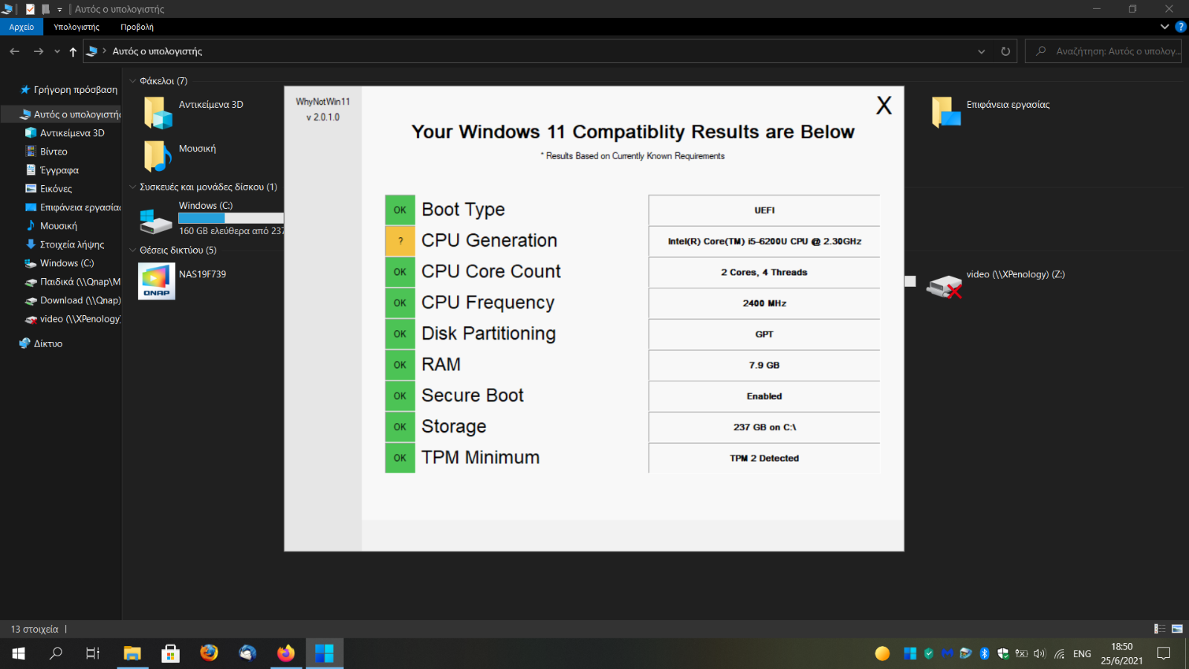Screen dimensions: 1189x669
Task: Click the Properties quick access icon
Action: 30,9
